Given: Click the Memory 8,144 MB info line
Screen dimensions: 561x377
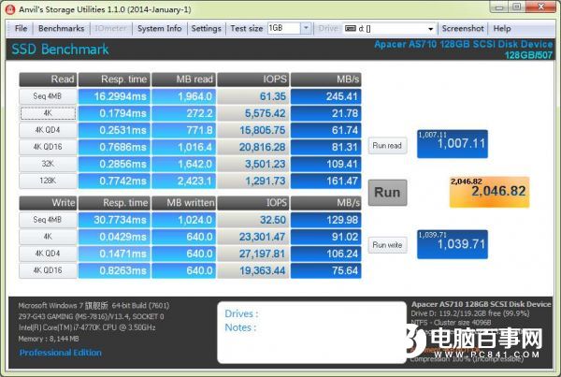Looking at the screenshot, I should [49, 339].
